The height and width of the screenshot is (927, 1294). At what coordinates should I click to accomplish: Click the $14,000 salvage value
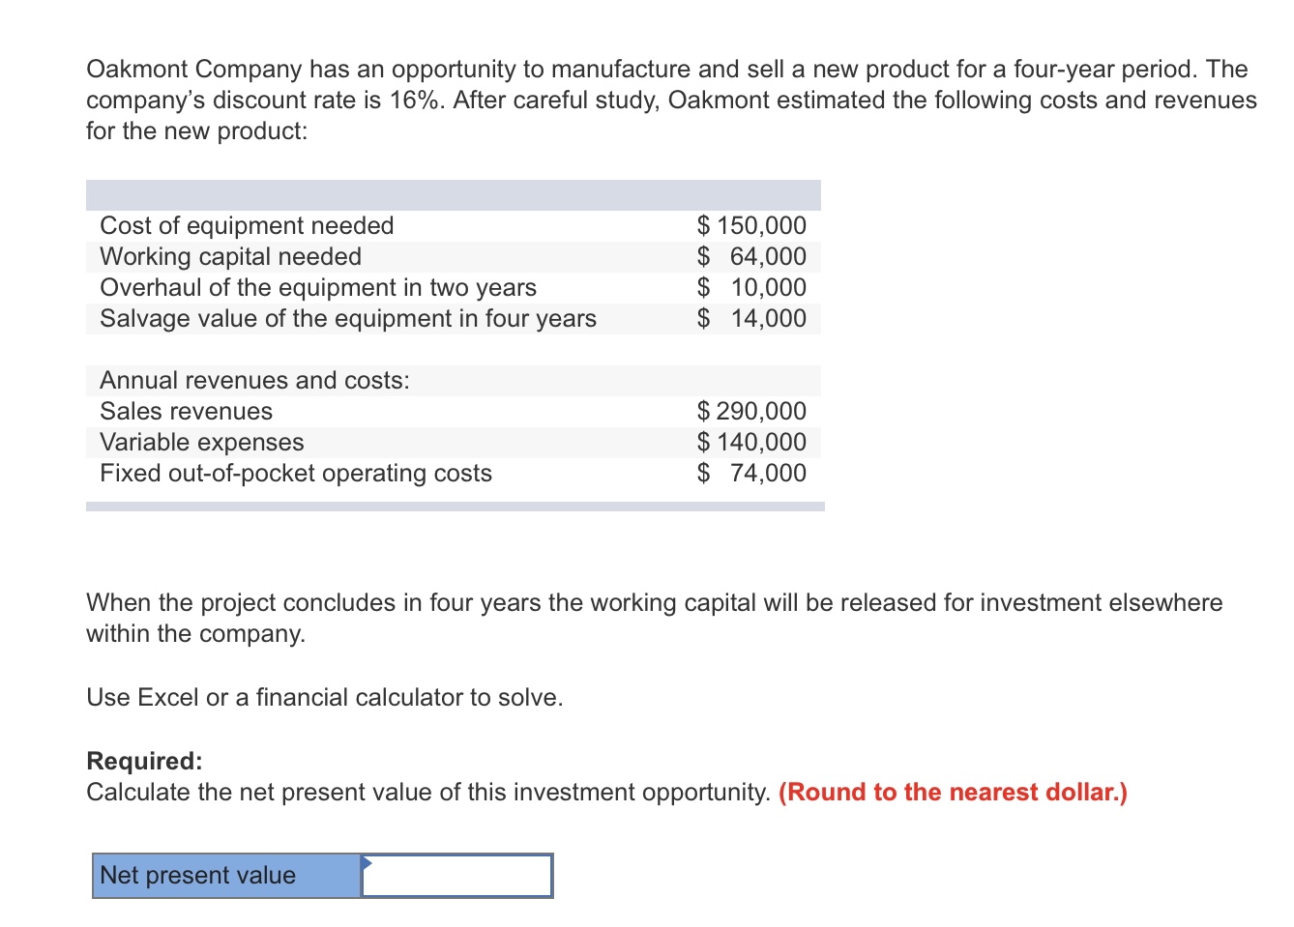coord(758,318)
